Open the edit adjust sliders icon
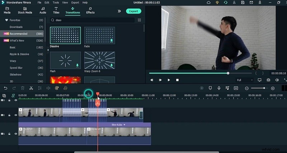 click(39, 88)
